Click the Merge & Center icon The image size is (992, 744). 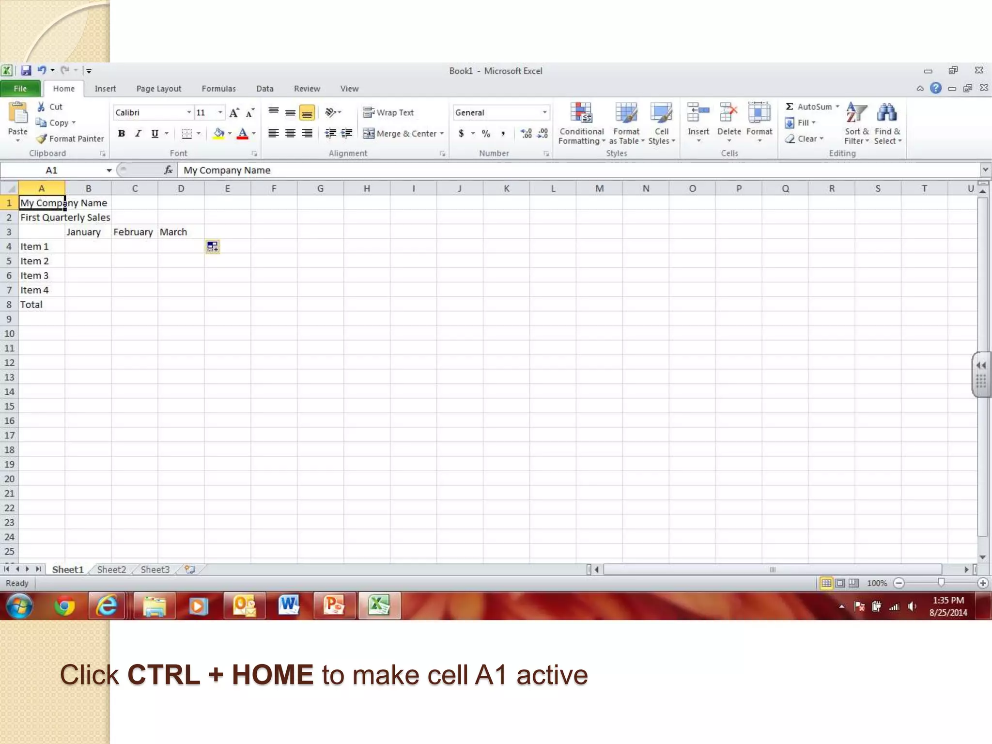coord(369,134)
